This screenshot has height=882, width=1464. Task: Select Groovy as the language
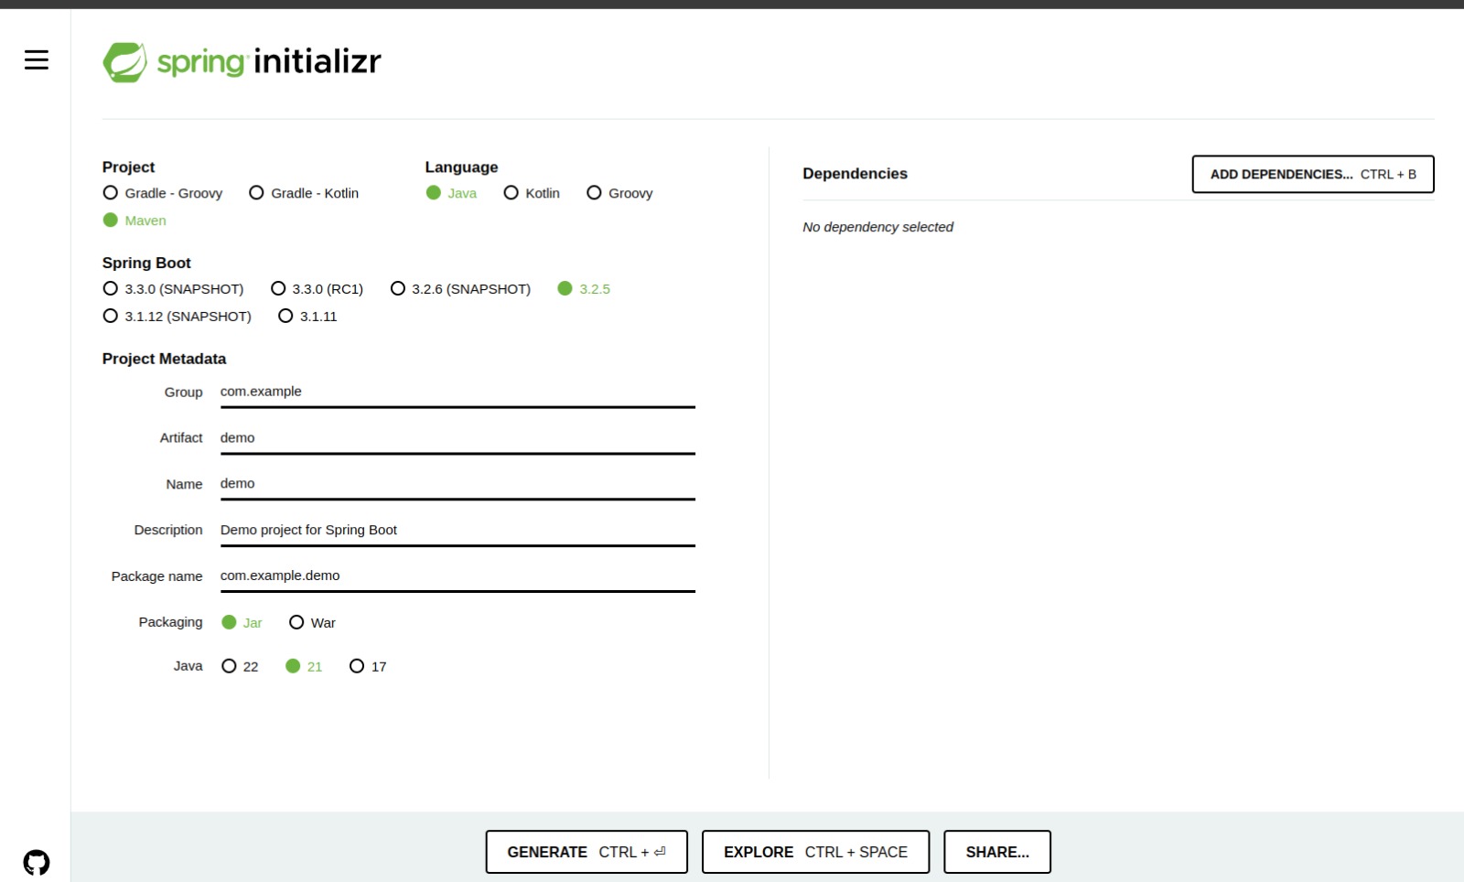click(595, 193)
